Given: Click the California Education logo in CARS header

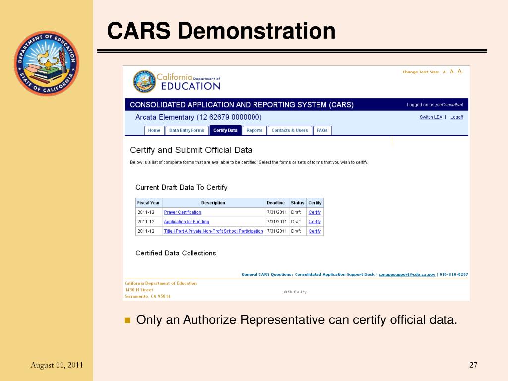Looking at the screenshot, I should 177,82.
